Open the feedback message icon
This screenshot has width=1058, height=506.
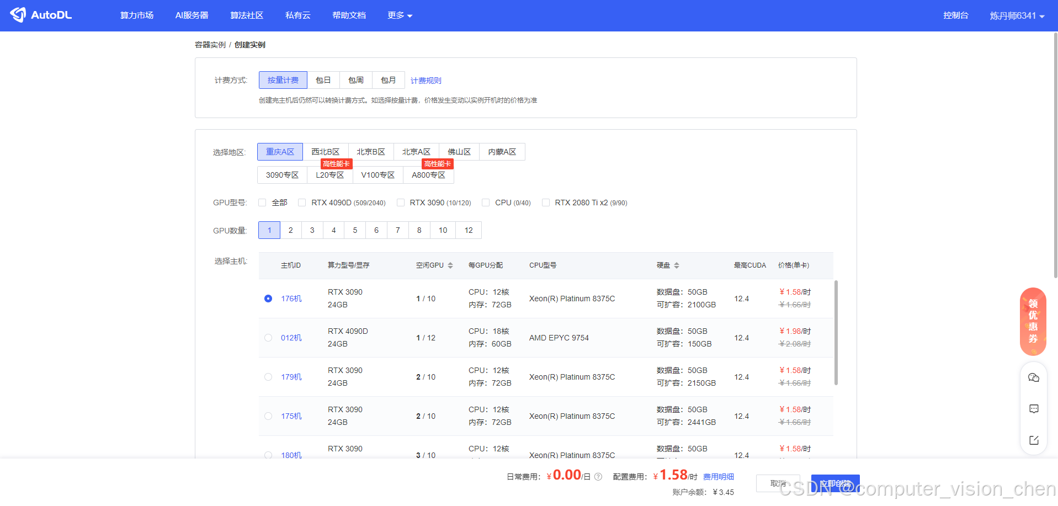1034,409
